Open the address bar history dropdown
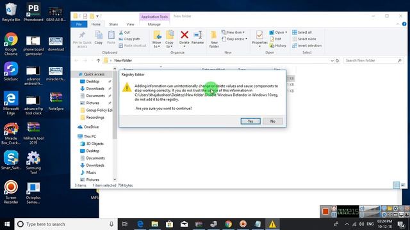The width and height of the screenshot is (410, 230). click(x=332, y=61)
